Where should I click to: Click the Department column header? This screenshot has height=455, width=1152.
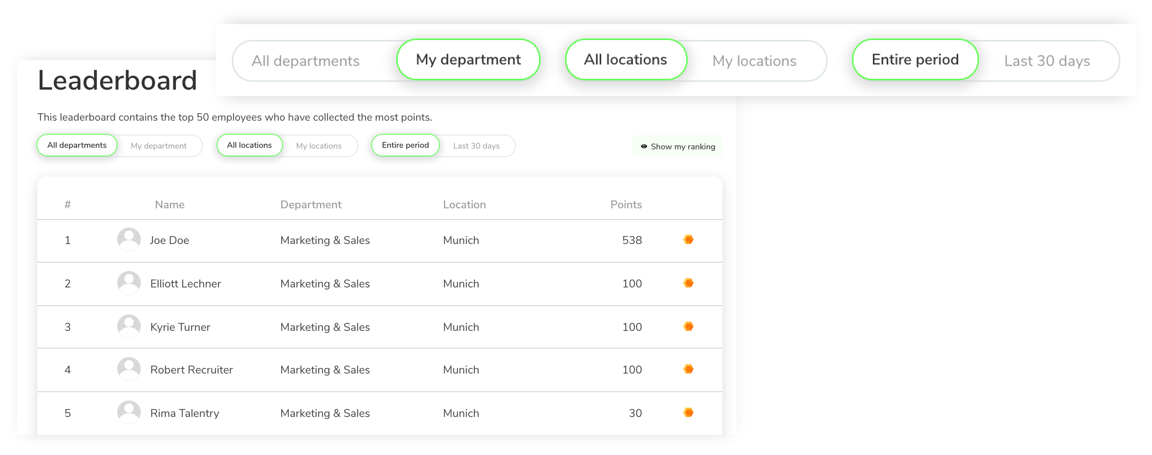click(x=310, y=205)
